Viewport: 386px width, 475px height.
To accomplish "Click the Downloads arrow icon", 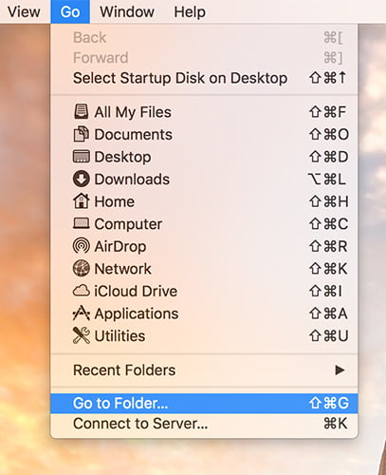I will point(82,179).
